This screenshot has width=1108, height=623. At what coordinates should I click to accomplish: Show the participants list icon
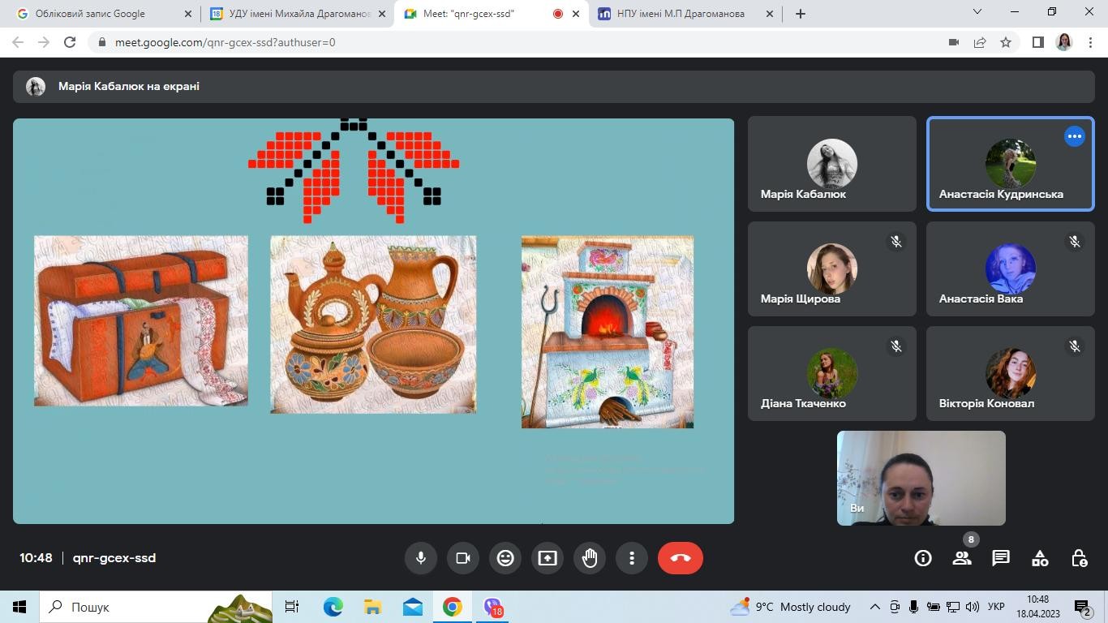click(962, 558)
